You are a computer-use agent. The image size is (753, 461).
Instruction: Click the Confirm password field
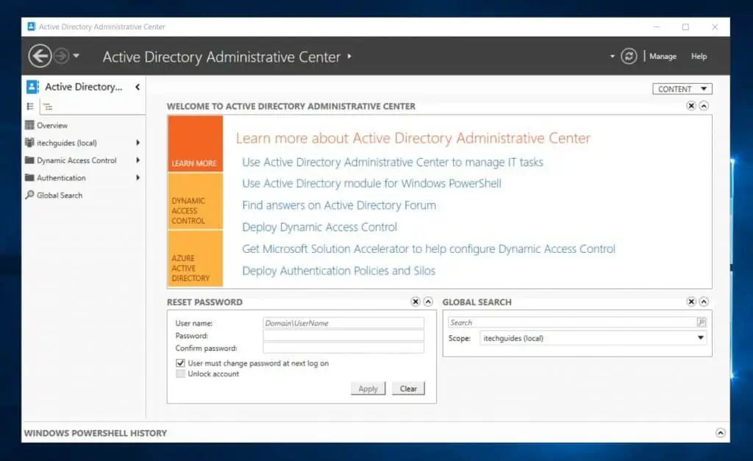[343, 349]
